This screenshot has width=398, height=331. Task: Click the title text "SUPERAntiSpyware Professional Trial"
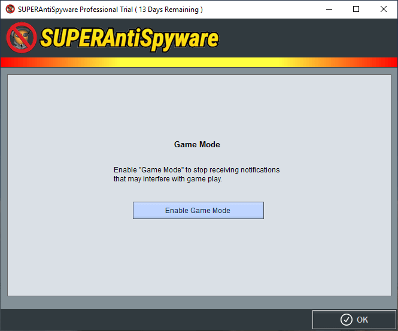(x=75, y=10)
